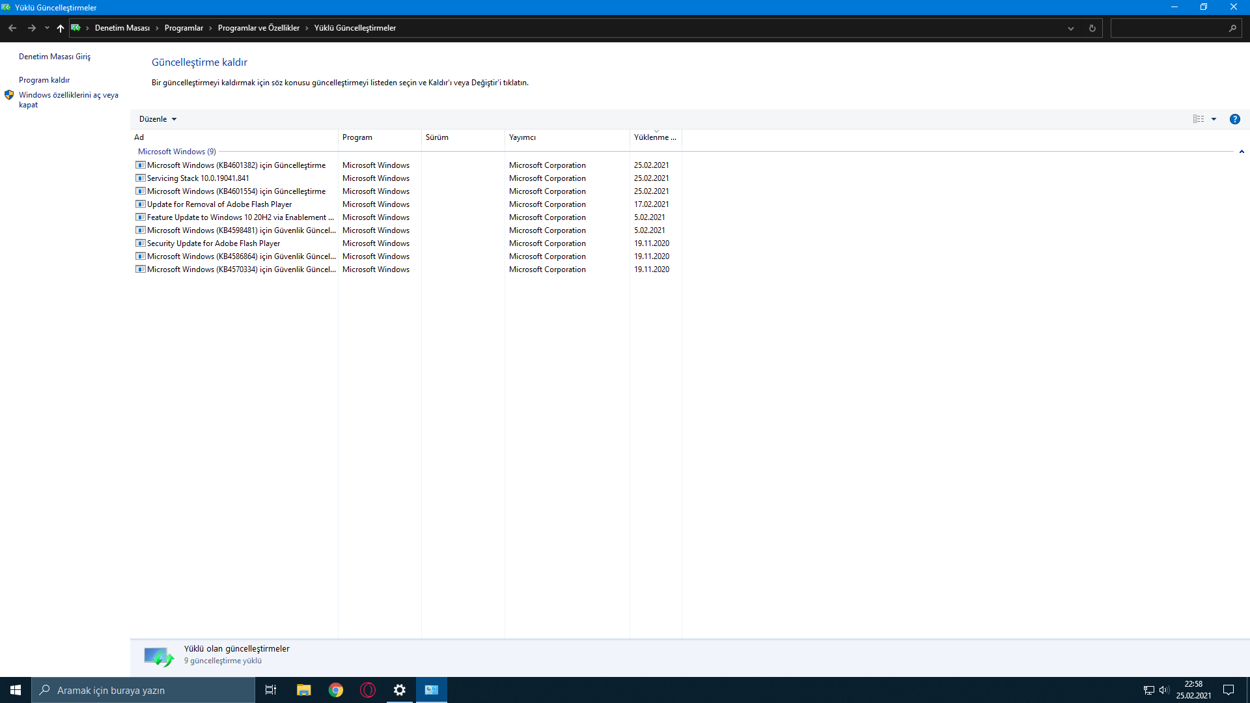The width and height of the screenshot is (1250, 703).
Task: Open recent locations dropdown arrow
Action: pos(47,28)
